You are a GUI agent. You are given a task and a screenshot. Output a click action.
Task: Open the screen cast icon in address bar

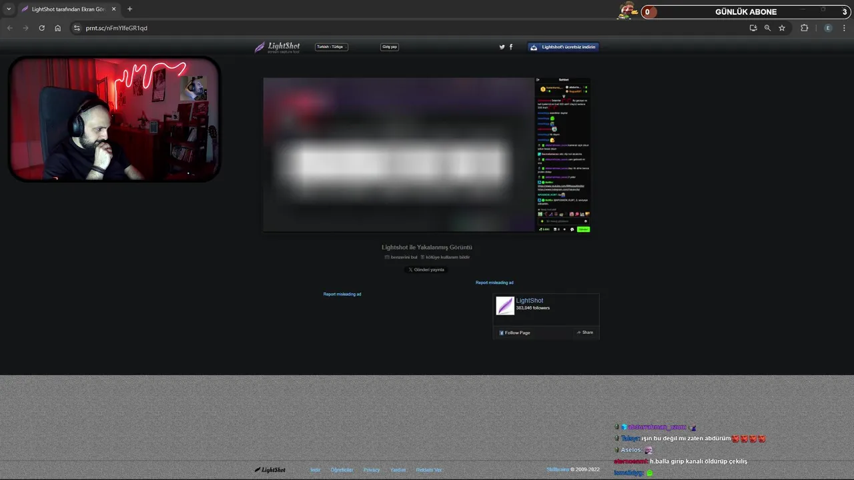pos(753,28)
